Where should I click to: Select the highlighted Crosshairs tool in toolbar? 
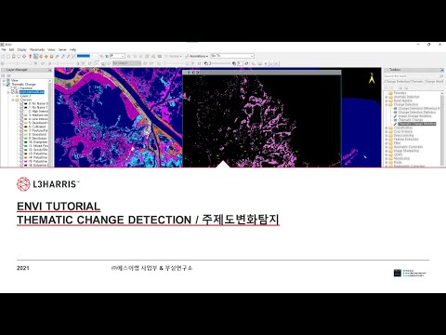(x=35, y=56)
